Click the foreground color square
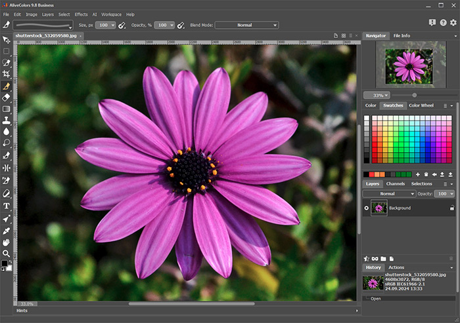 5,263
